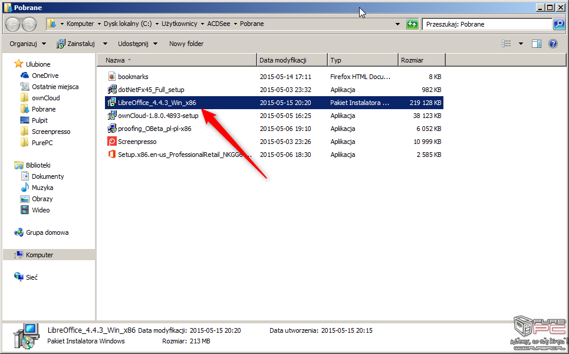Click the Dokumenty library icon
Viewport: 569px width, 354px height.
25,176
